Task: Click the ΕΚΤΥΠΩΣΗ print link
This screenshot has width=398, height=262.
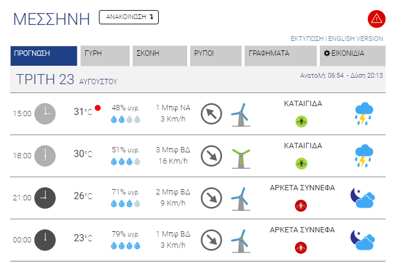Action: click(307, 39)
